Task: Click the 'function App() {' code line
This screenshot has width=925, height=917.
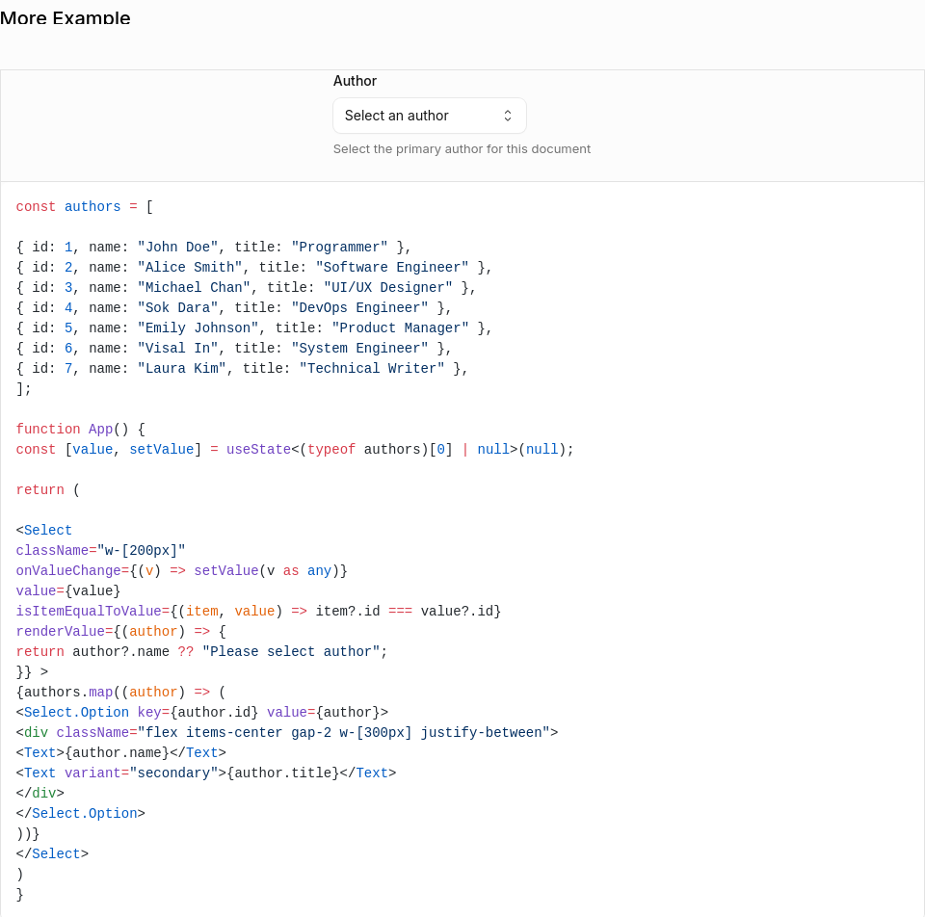Action: tap(80, 430)
